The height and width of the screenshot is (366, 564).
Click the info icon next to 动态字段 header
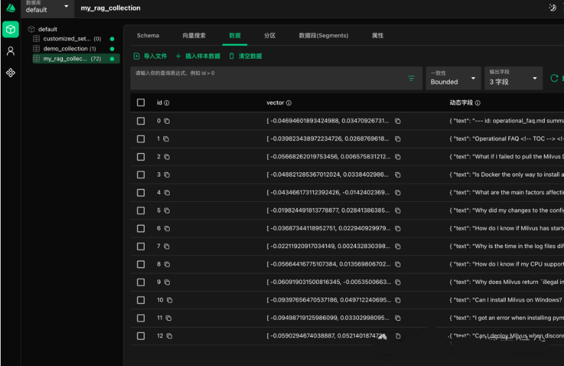click(478, 103)
